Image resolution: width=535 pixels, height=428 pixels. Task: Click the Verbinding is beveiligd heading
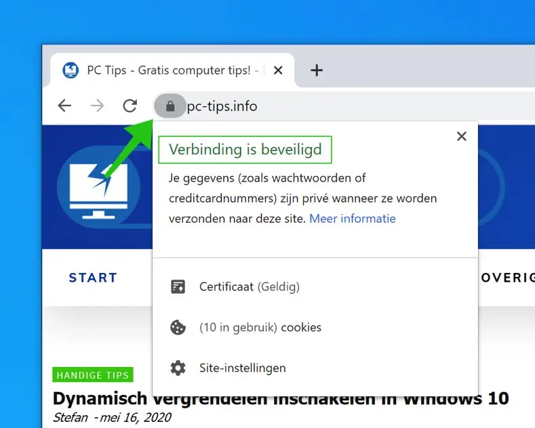tap(245, 150)
